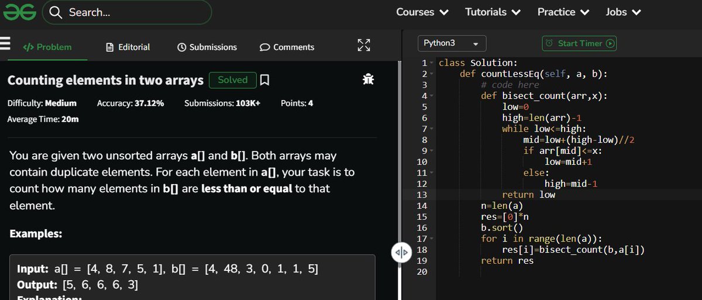Collapse the while loop fold arrow on line 7
Screen dimensions: 702x300
click(x=432, y=129)
